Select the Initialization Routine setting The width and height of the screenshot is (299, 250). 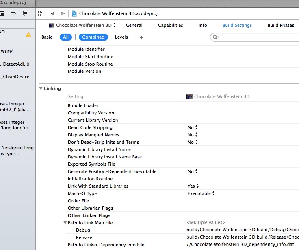pos(90,179)
